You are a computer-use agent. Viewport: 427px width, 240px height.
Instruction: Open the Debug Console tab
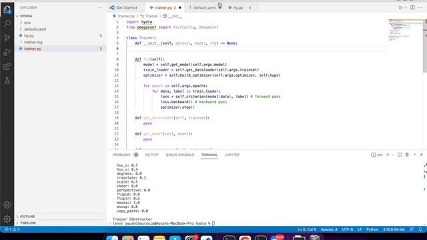(179, 155)
